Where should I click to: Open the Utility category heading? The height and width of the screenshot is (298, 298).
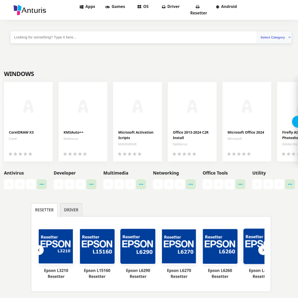[259, 173]
